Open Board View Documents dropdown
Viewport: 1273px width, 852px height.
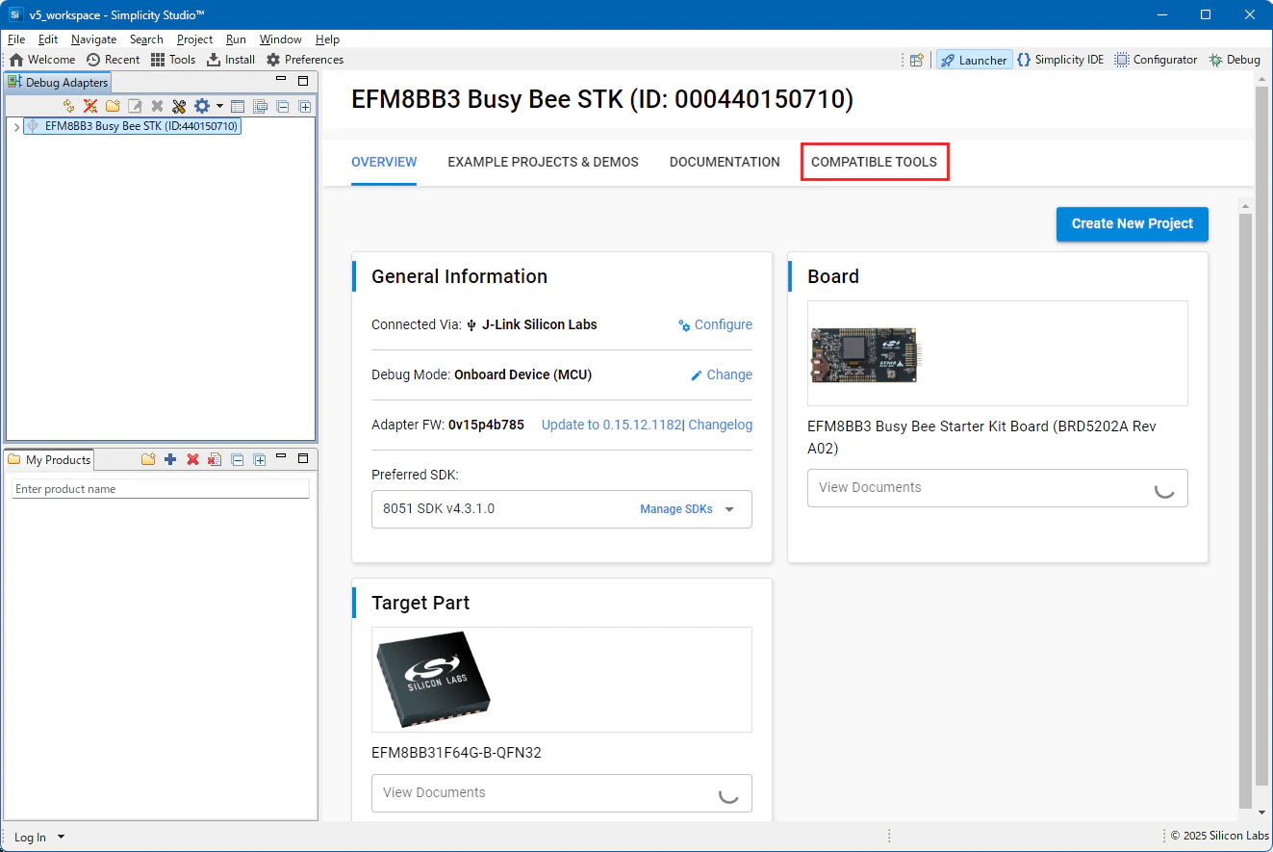tap(998, 488)
